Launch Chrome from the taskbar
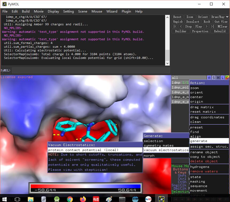This screenshot has width=230, height=202. (x=70, y=199)
